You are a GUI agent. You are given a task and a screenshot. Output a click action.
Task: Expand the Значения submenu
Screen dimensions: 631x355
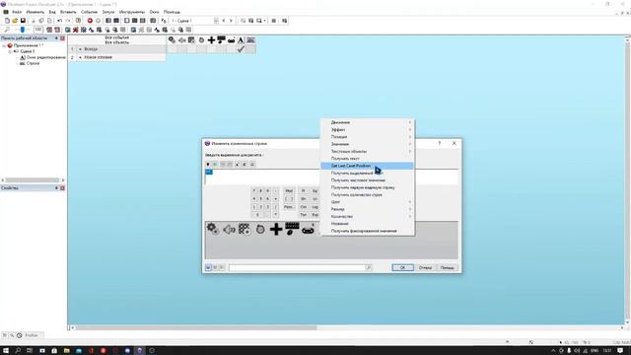coord(368,144)
